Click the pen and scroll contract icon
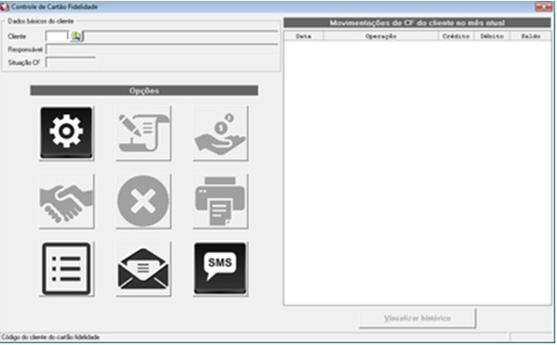Screen dimensions: 557x345 143,133
